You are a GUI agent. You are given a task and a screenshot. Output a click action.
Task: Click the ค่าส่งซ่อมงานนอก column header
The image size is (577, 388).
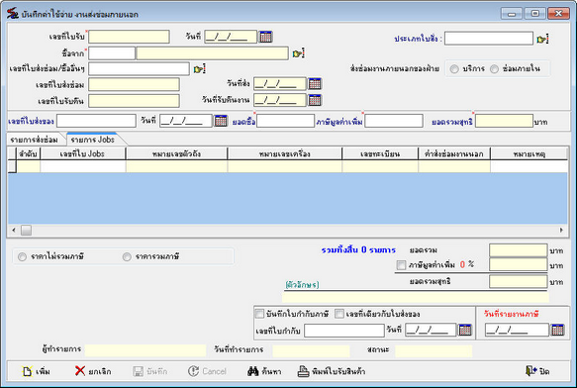point(454,153)
